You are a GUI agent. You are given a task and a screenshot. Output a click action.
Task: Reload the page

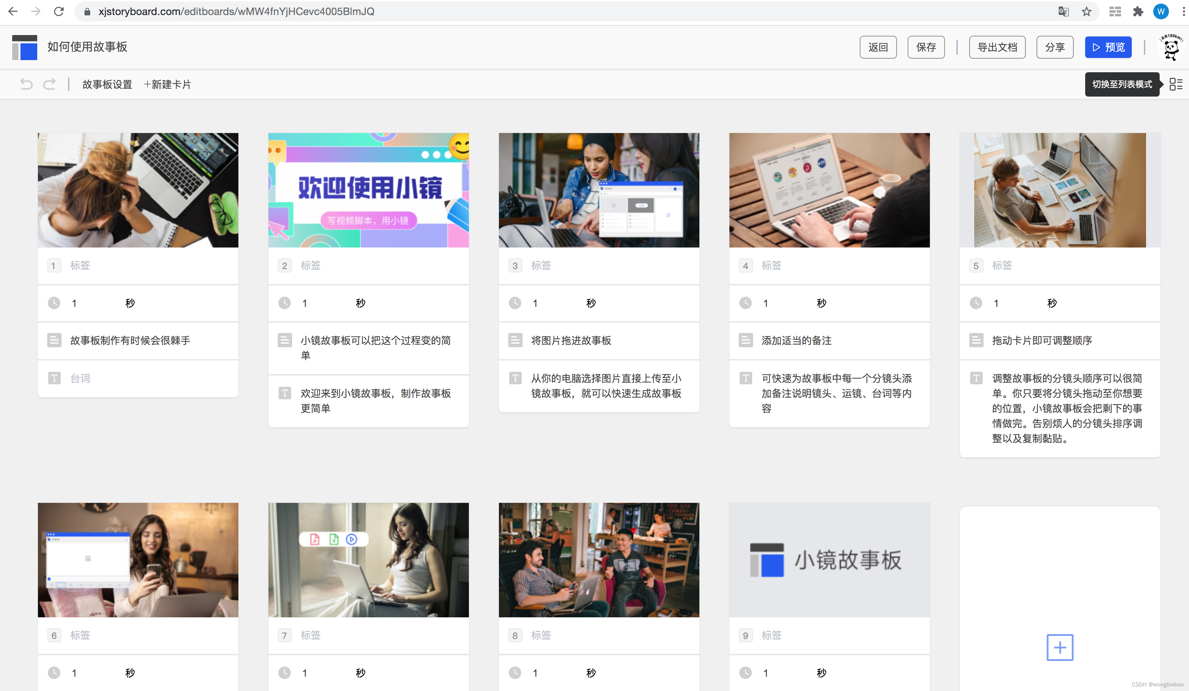click(x=58, y=11)
